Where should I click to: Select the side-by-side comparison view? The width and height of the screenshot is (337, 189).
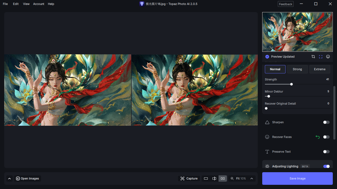point(223,178)
